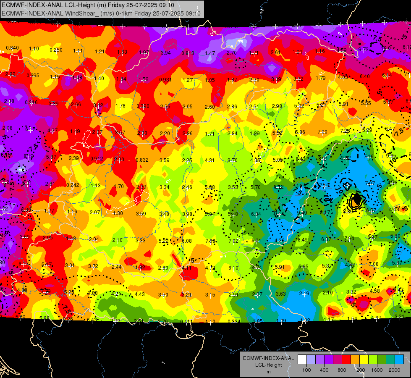Screen dimensions: 411x378
Task: Click the wind shear value 3.50
Action: coord(163,294)
